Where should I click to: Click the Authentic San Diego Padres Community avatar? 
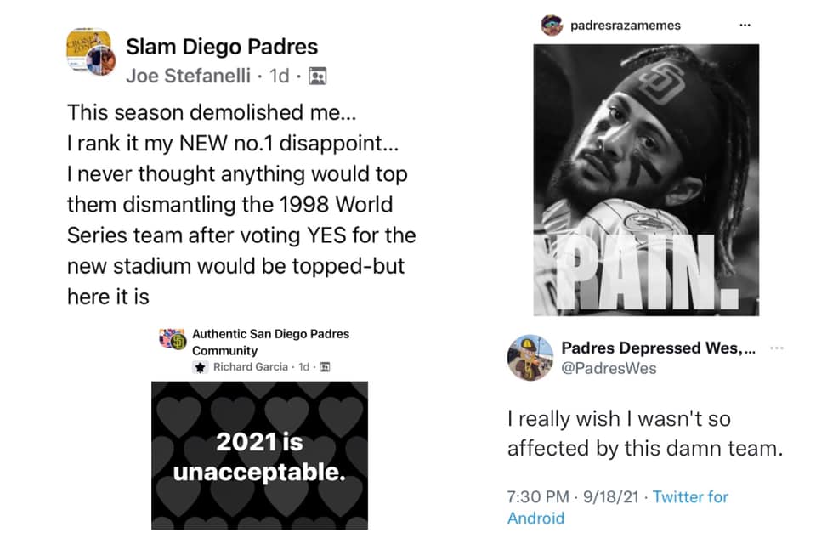coord(173,340)
